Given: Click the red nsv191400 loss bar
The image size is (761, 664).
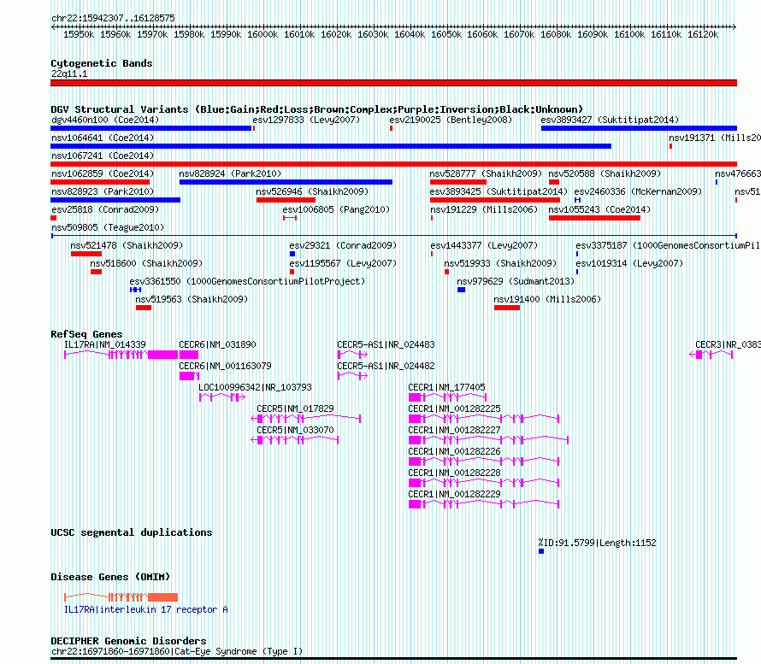Looking at the screenshot, I should click(507, 308).
